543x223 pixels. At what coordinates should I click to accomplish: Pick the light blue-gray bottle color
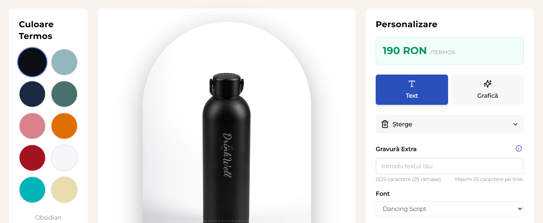pyautogui.click(x=64, y=62)
